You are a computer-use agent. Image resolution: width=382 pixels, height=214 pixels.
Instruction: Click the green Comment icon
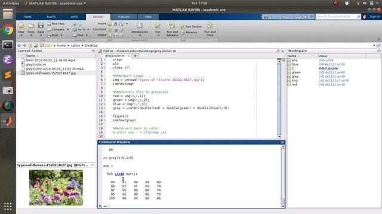click(110, 30)
